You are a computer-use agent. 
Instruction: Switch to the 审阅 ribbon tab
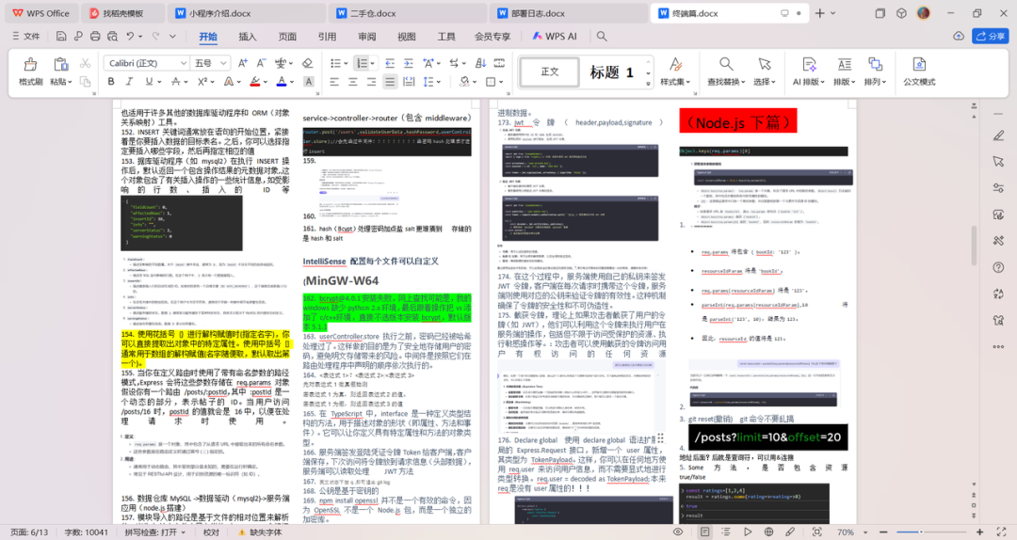point(367,37)
